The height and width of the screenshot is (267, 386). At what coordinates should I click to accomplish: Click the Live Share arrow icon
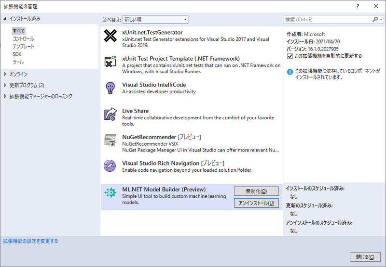(x=110, y=114)
